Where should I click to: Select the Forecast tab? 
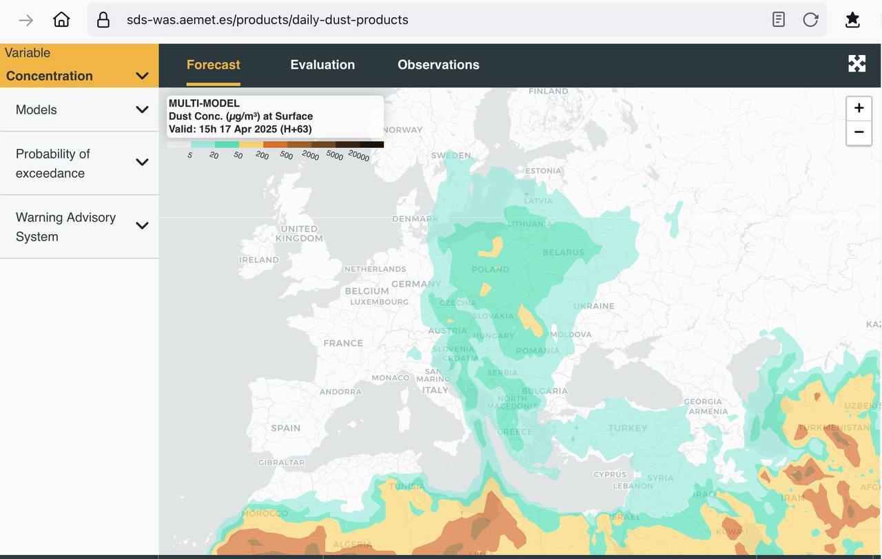213,65
